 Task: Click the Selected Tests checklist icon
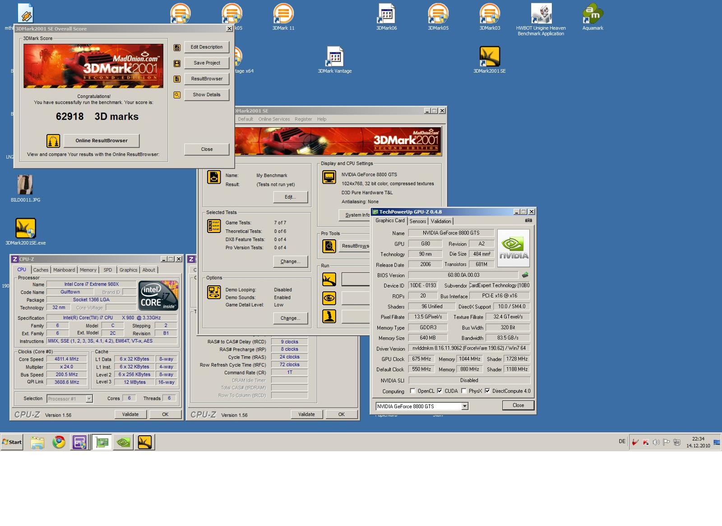(x=214, y=226)
